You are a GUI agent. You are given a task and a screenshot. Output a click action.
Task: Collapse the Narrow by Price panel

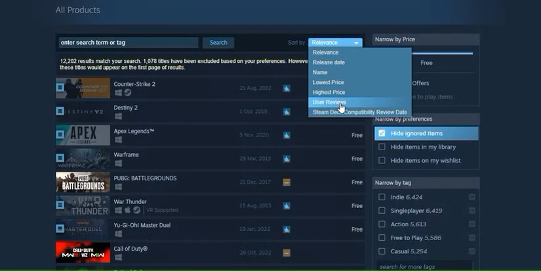[426, 39]
